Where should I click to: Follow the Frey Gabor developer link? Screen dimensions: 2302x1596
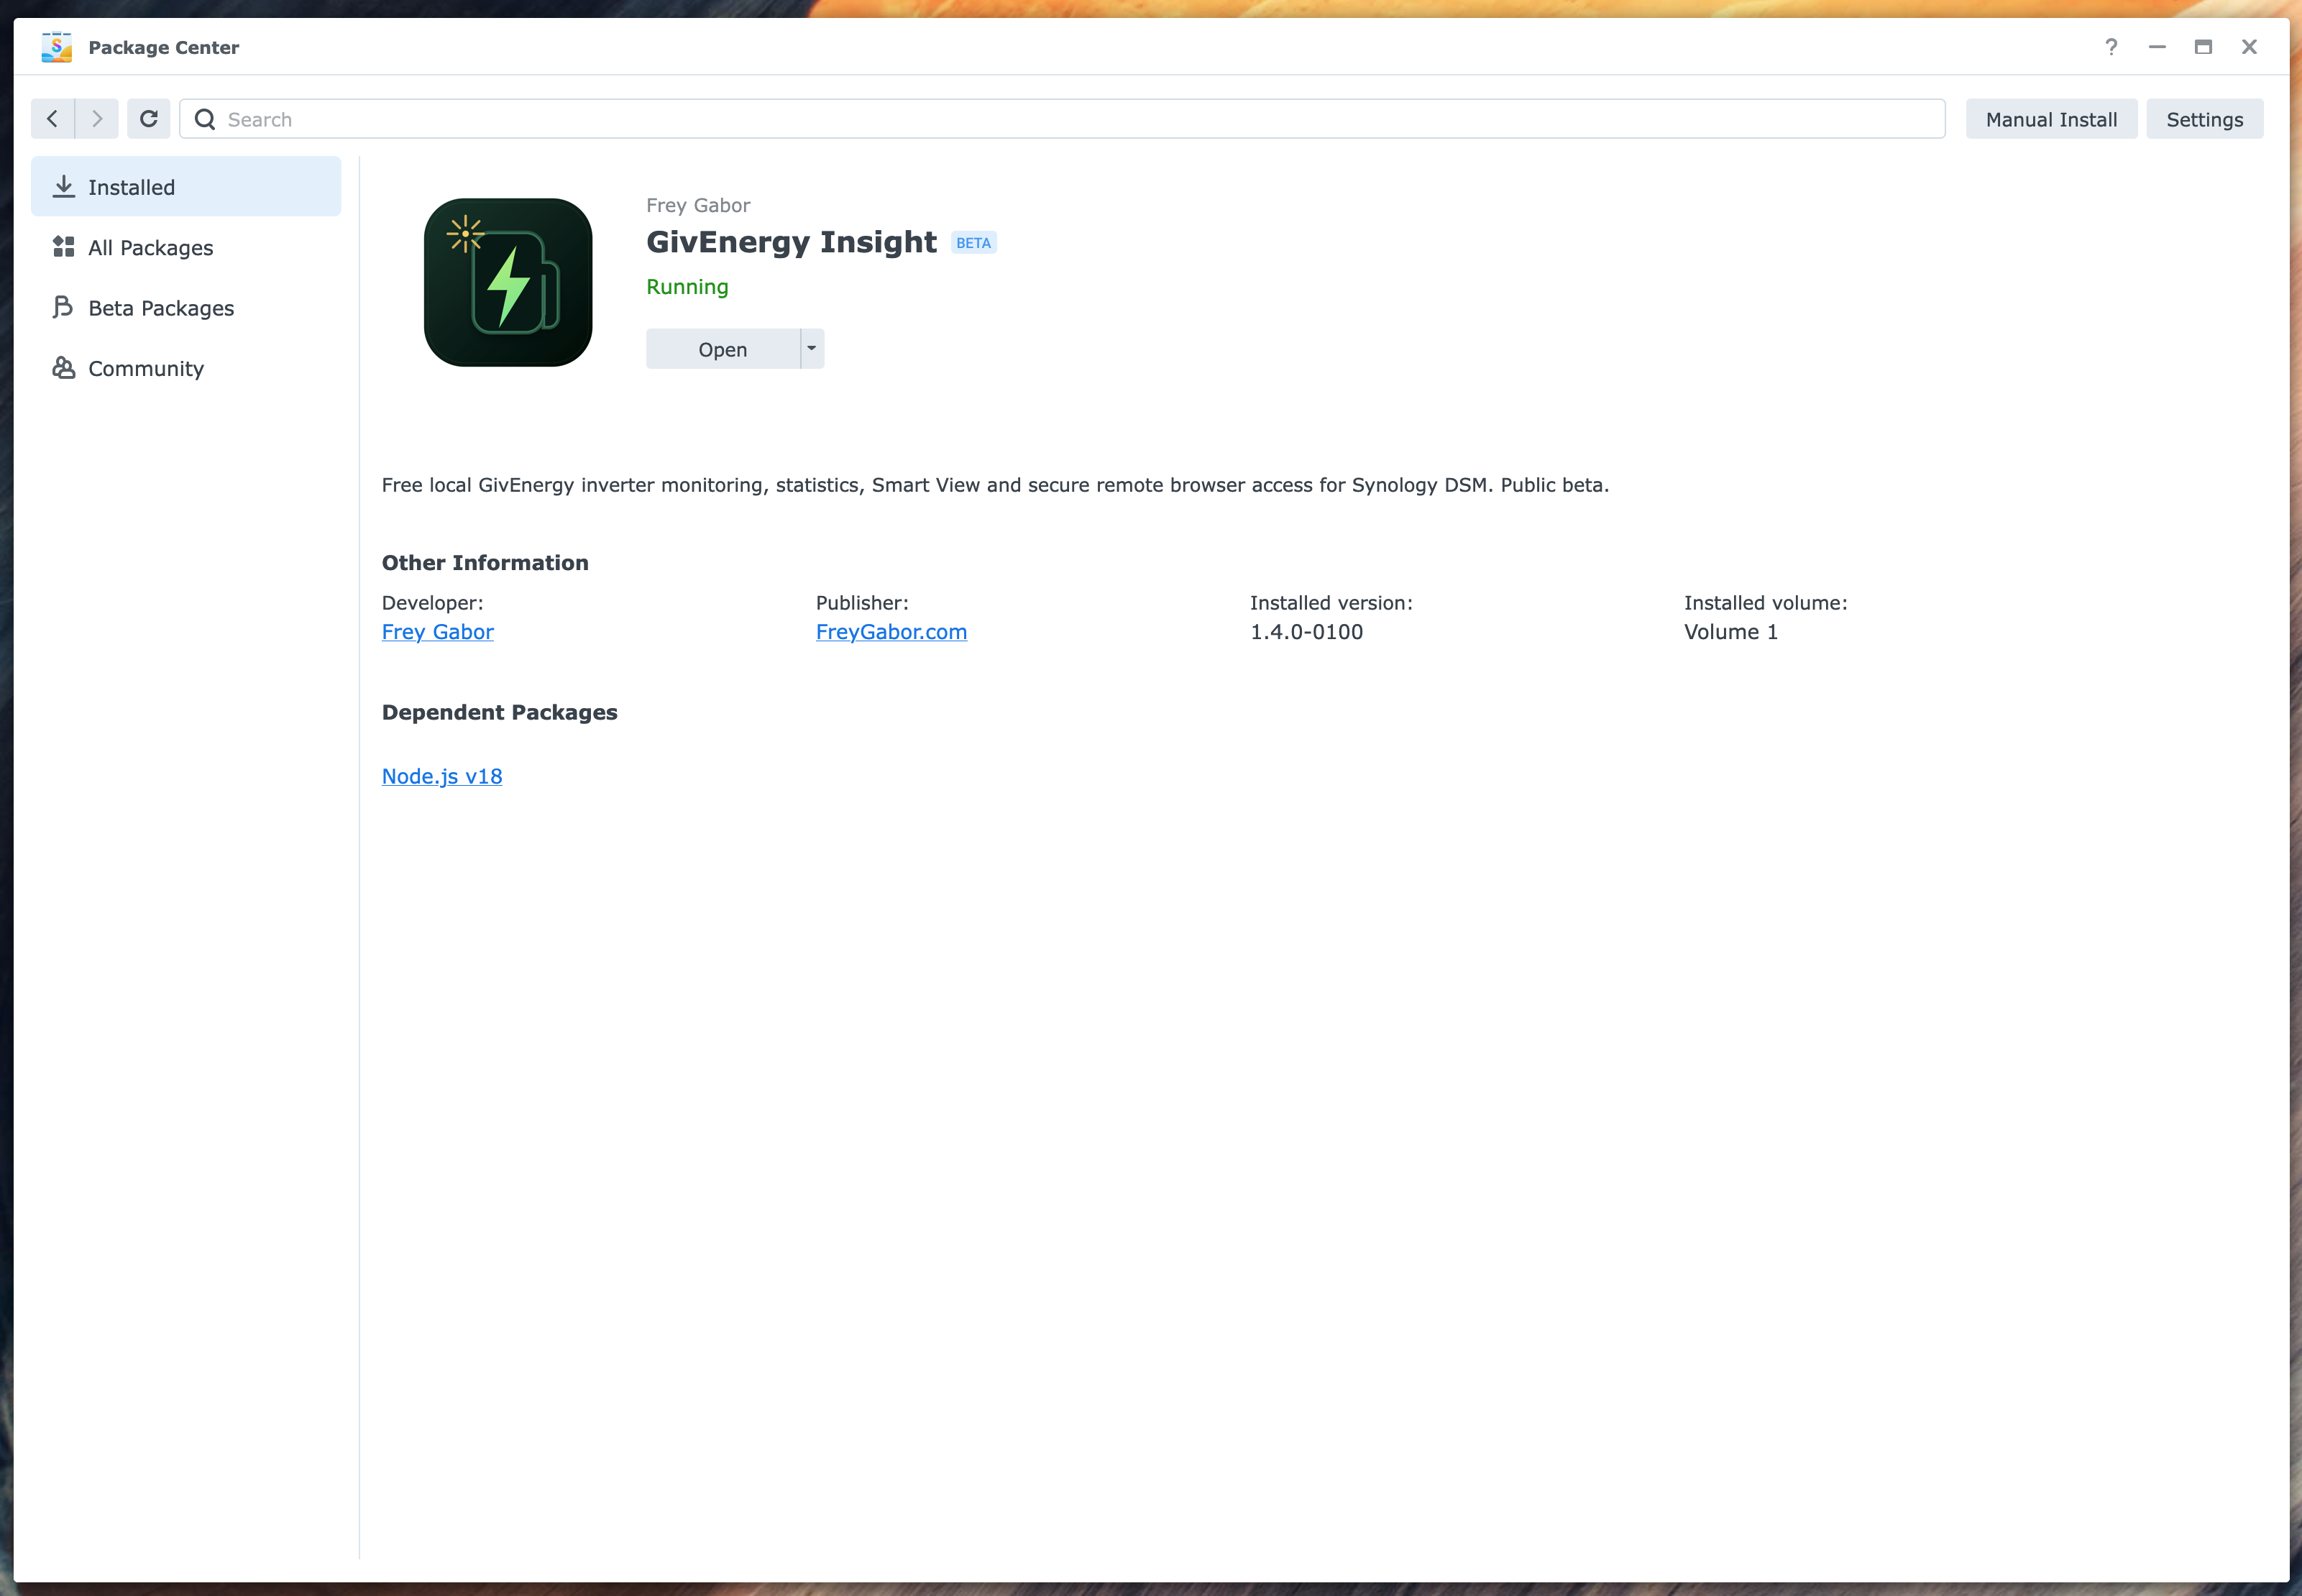coord(438,632)
